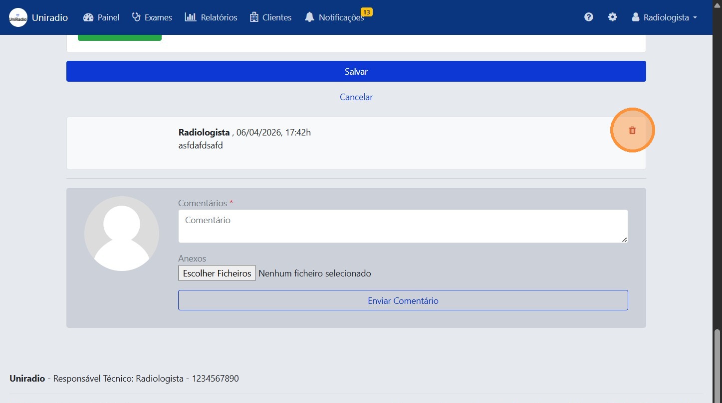Click the Uniradio round logo
722x403 pixels.
point(18,17)
